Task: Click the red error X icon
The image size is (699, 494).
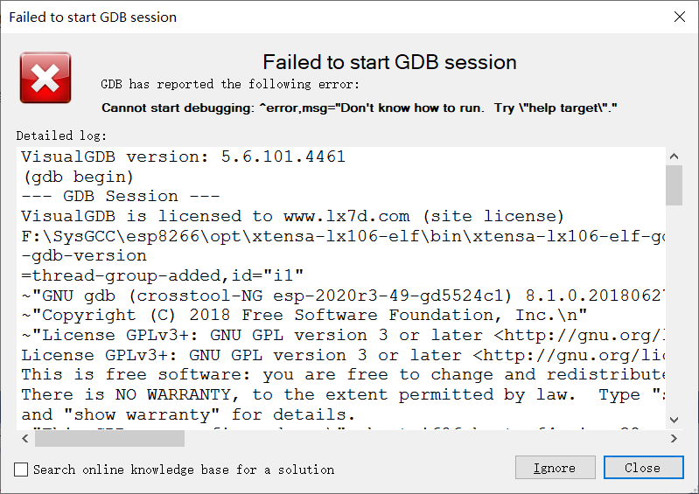Action: (x=45, y=78)
